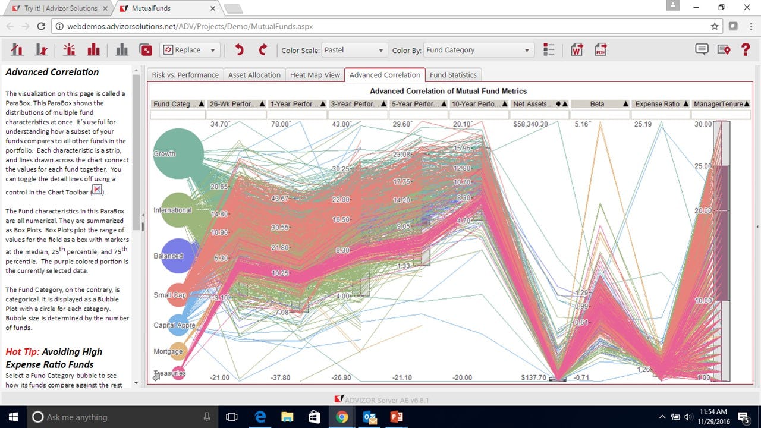Undo the last action
Screen dimensions: 761x428
[x=238, y=50]
